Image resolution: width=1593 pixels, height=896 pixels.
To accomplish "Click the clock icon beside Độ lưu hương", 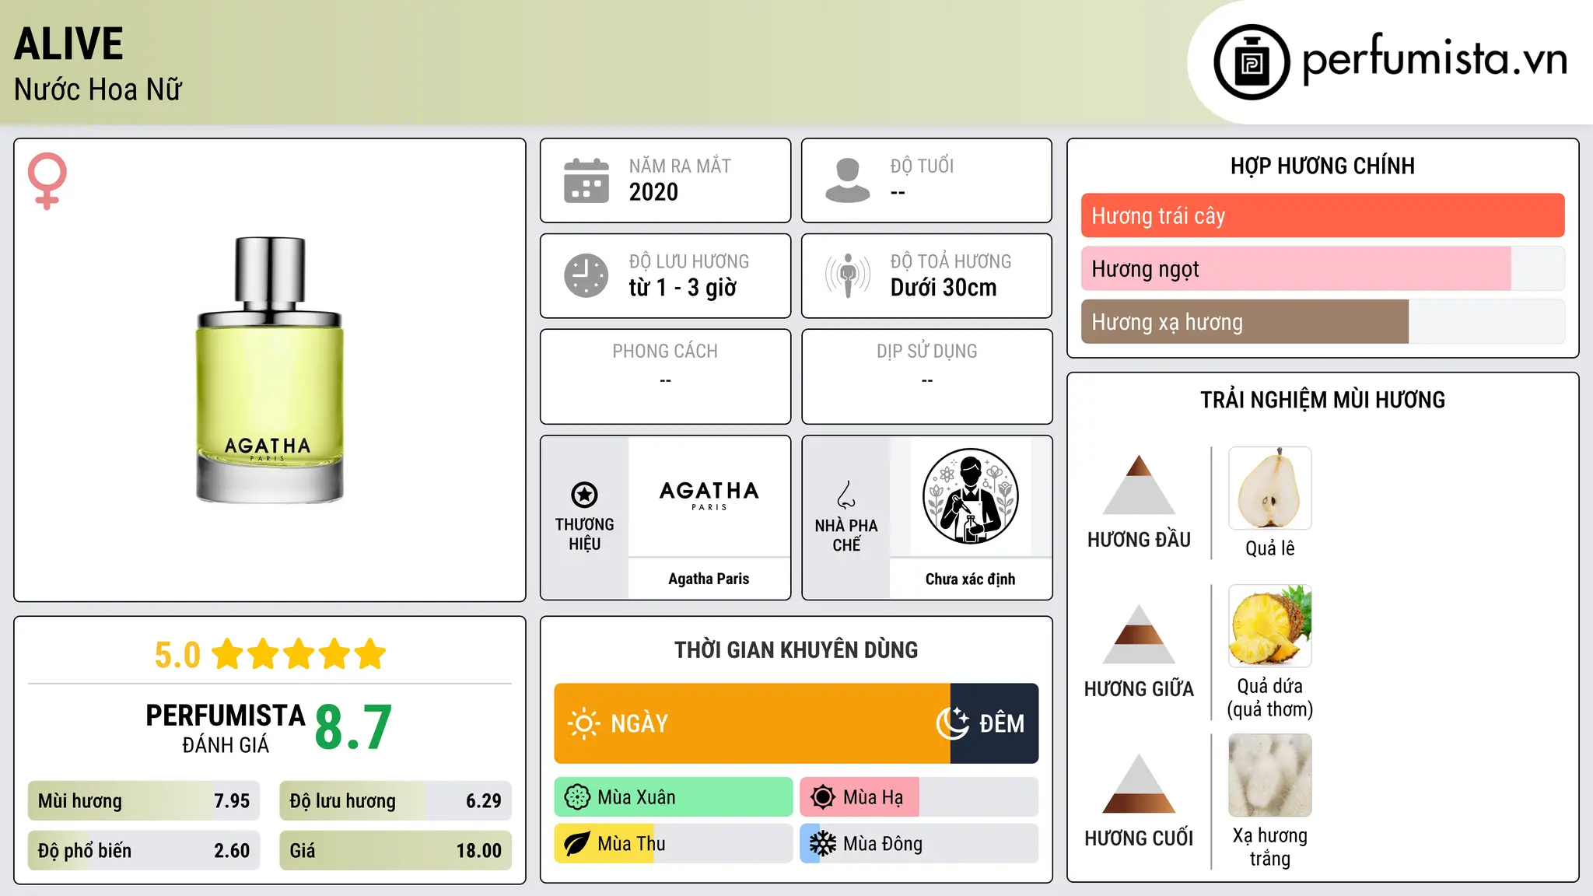I will [x=586, y=275].
